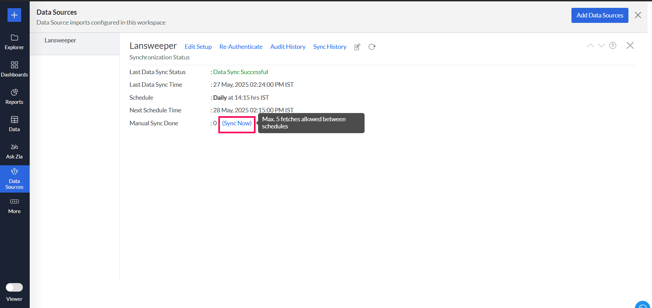The height and width of the screenshot is (308, 652).
Task: View Sync History
Action: (330, 47)
